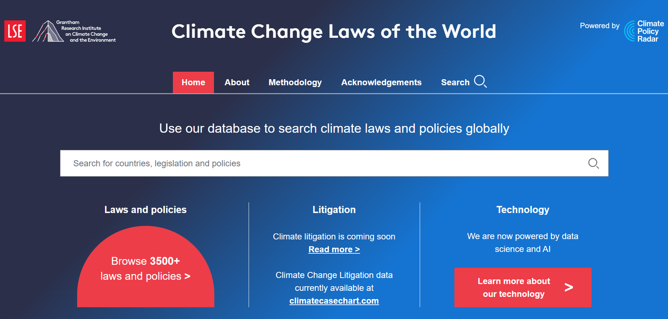Click the 'Use our database to search' heading

coord(334,129)
